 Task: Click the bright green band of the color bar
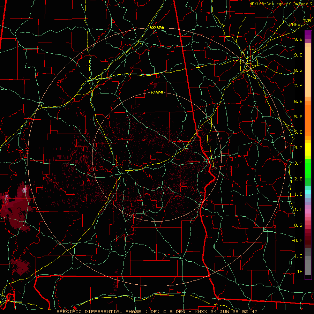(308, 169)
